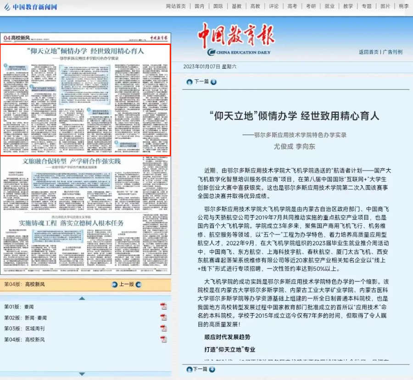Image resolution: width=413 pixels, height=380 pixels.
Task: Click round arrow icon left of 上一版
Action: 115,284
